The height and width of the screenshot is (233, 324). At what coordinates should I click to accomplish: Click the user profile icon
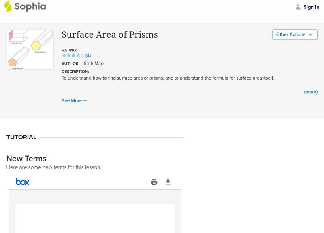[x=298, y=7]
